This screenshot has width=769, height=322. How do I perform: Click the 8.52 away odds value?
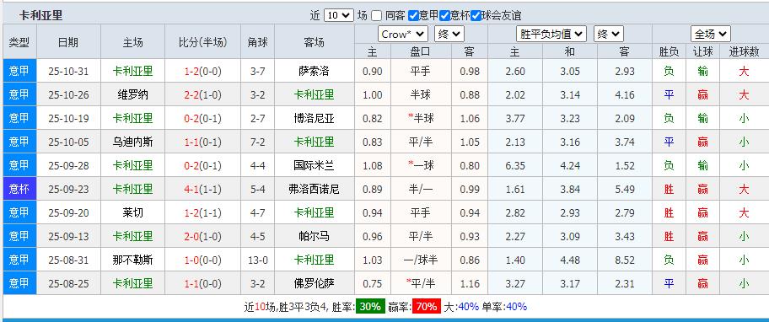[624, 260]
